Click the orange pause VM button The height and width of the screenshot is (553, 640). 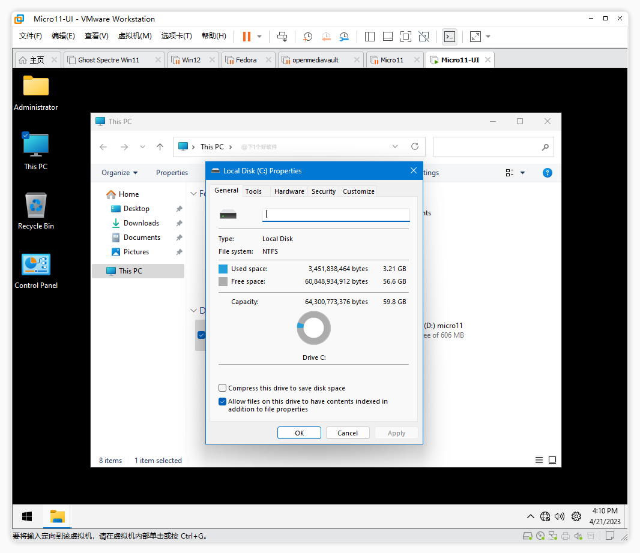[246, 37]
